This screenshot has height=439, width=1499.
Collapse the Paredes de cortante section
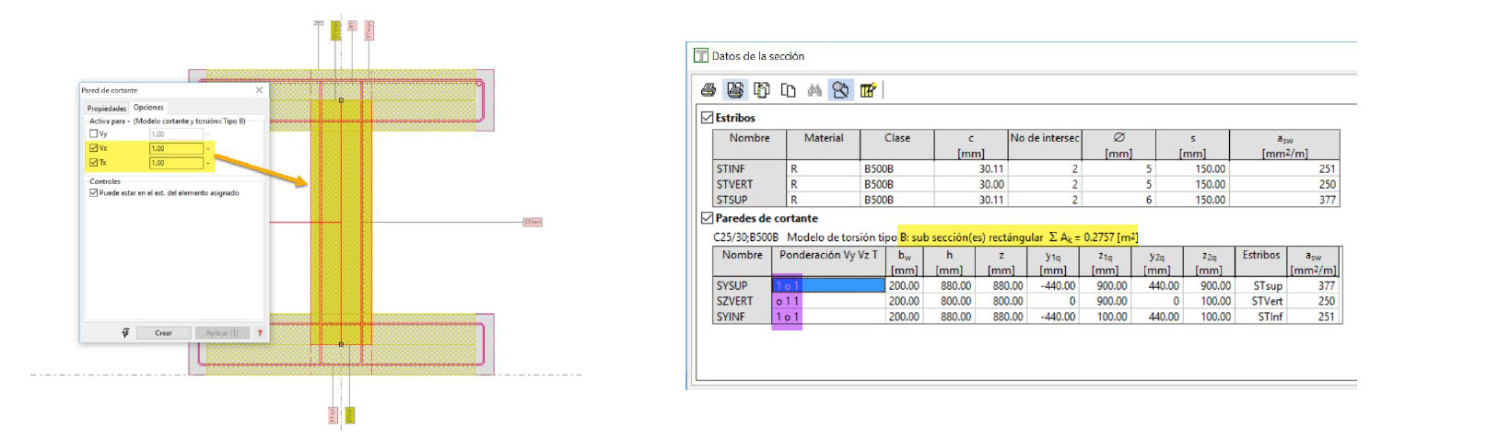(x=707, y=218)
